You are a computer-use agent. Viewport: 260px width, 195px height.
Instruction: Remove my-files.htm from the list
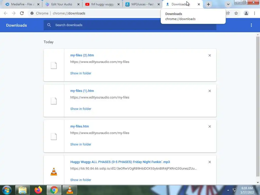[x=209, y=126]
